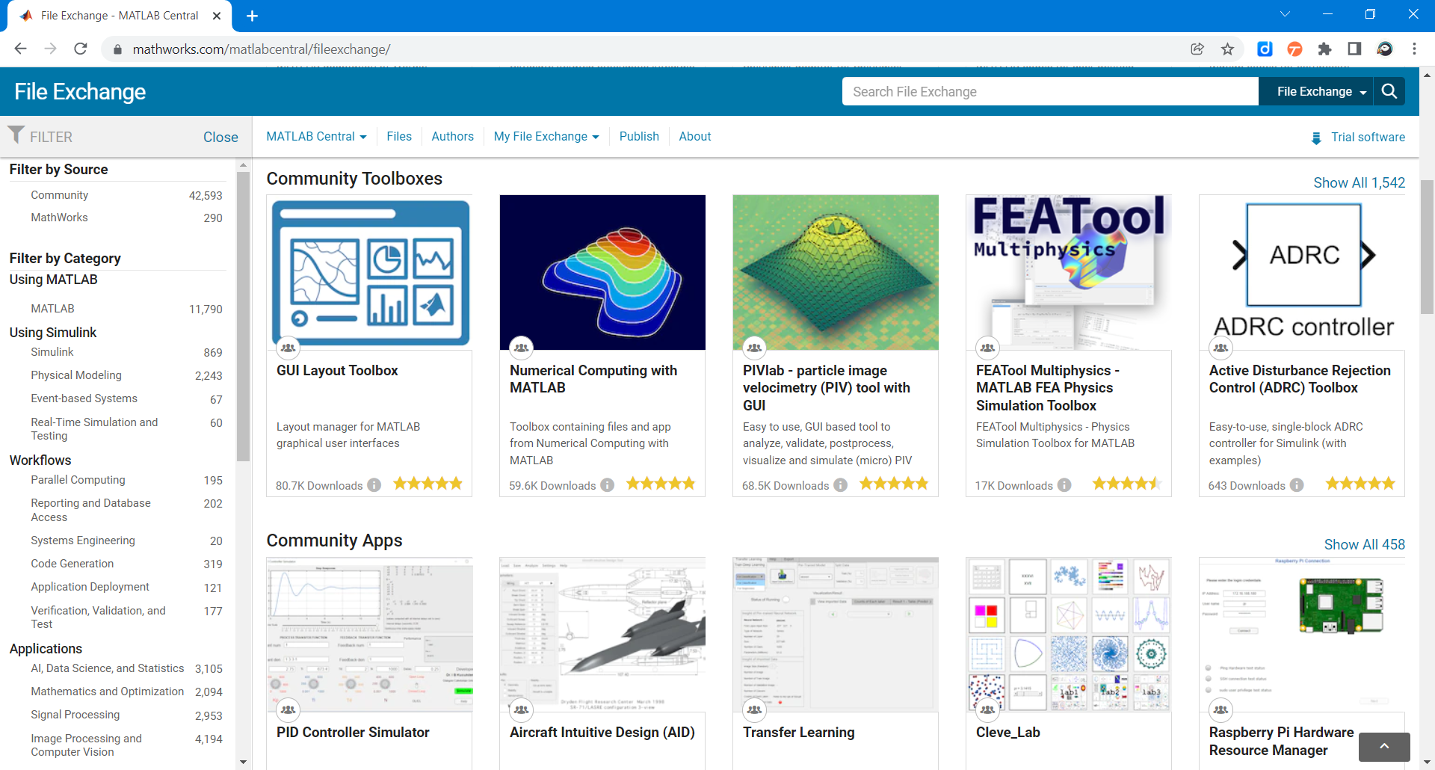Screen dimensions: 1435x770
Task: Click File Exchange page heading
Action: [x=80, y=91]
